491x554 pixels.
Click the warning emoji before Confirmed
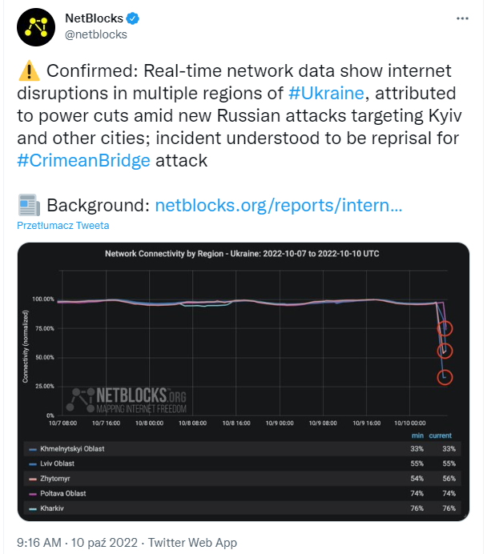point(28,71)
